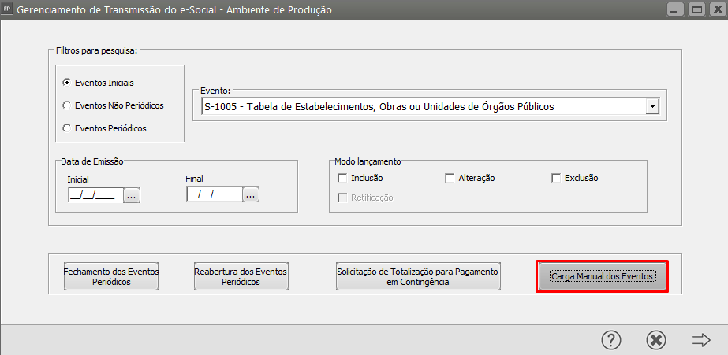
Task: Tick the Alteração checkbox
Action: [x=450, y=178]
